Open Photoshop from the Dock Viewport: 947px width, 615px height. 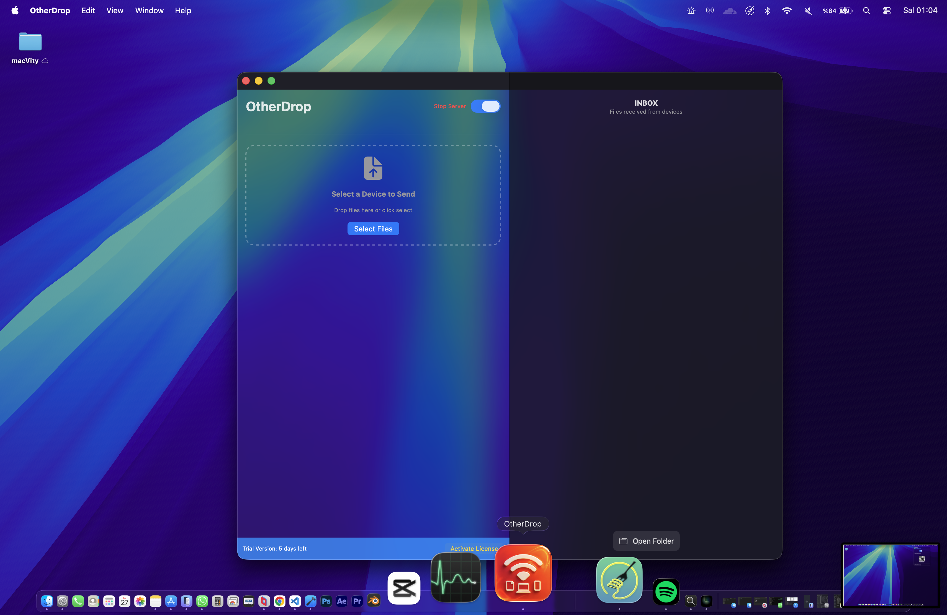(x=326, y=601)
